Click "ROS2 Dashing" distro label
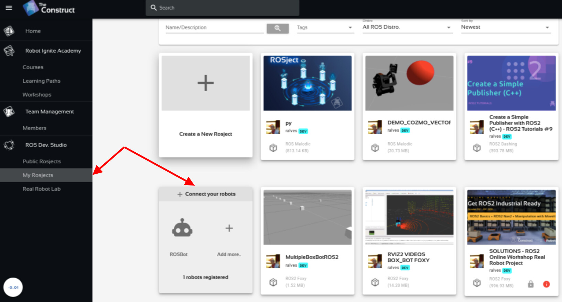Screen dimensions: 562x302 pos(503,144)
